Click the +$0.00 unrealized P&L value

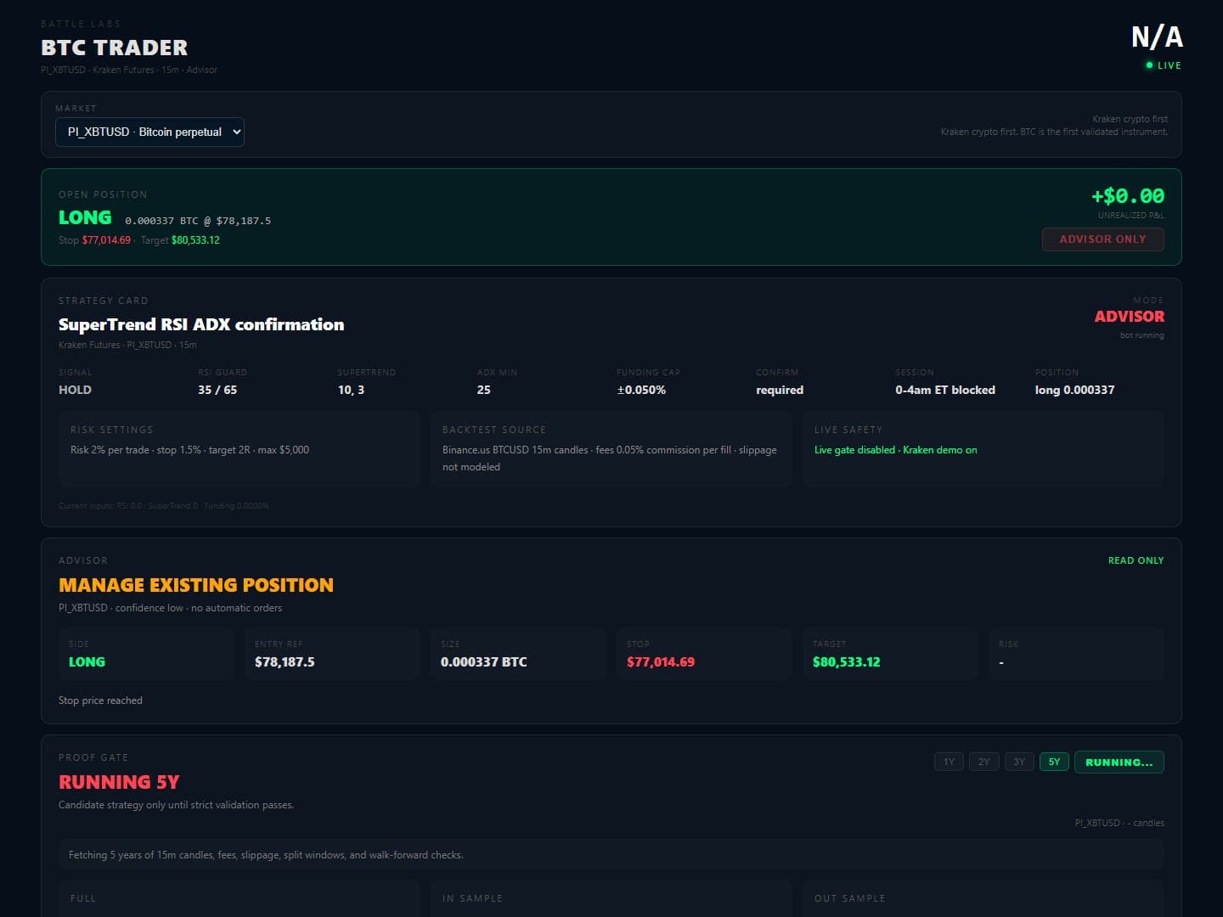click(1128, 196)
